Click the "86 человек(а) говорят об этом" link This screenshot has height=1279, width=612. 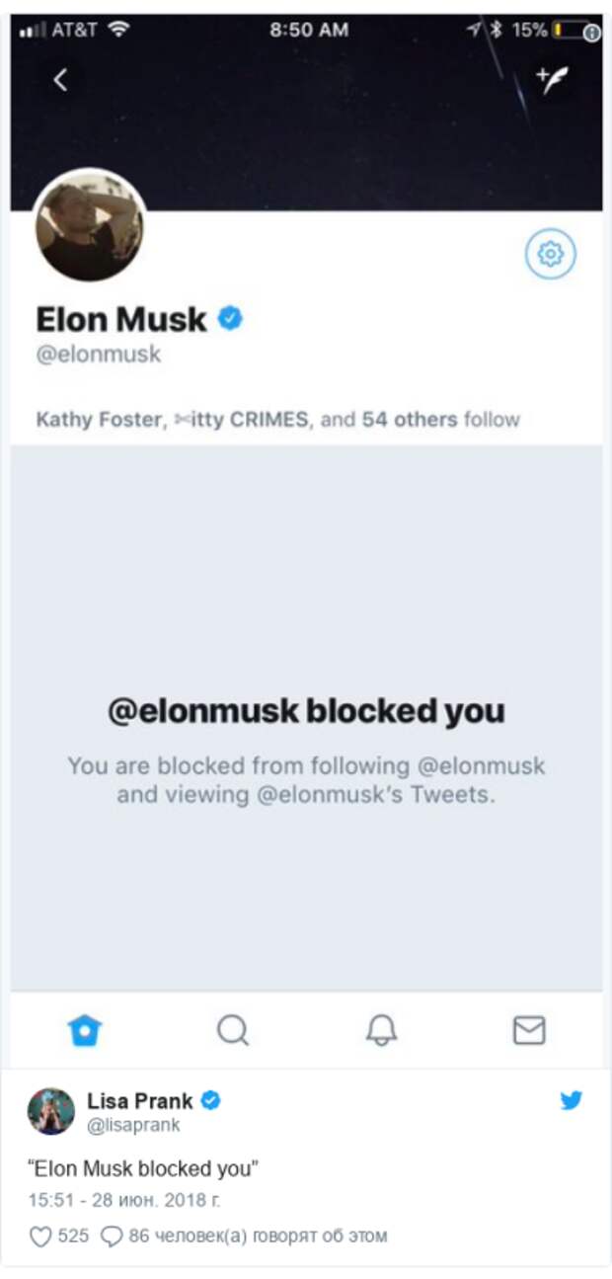[x=258, y=1236]
